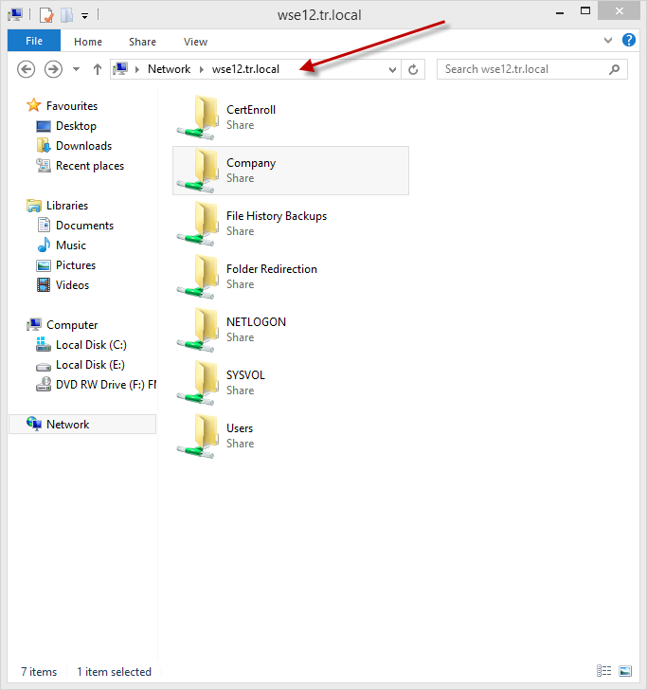The height and width of the screenshot is (690, 647).
Task: Click the Search wse12.tr.local box
Action: point(524,69)
